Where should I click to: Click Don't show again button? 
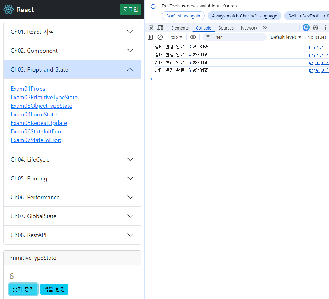pyautogui.click(x=183, y=16)
